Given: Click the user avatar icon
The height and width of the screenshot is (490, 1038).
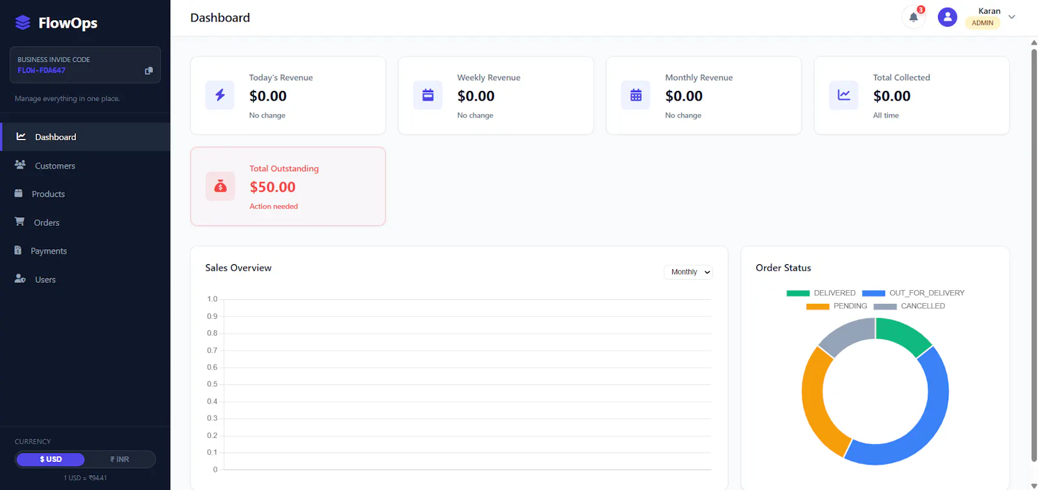Looking at the screenshot, I should 947,17.
